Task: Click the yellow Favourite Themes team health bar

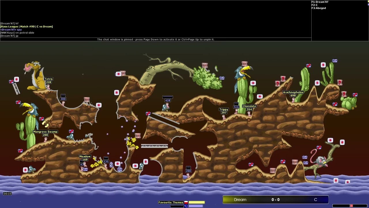Action: (197, 203)
